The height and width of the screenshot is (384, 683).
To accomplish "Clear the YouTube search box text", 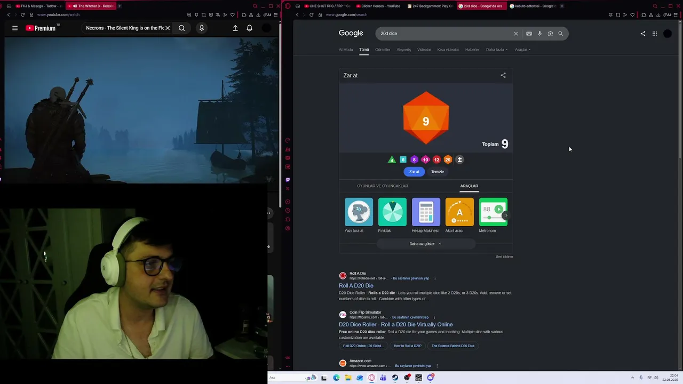I will pyautogui.click(x=168, y=28).
